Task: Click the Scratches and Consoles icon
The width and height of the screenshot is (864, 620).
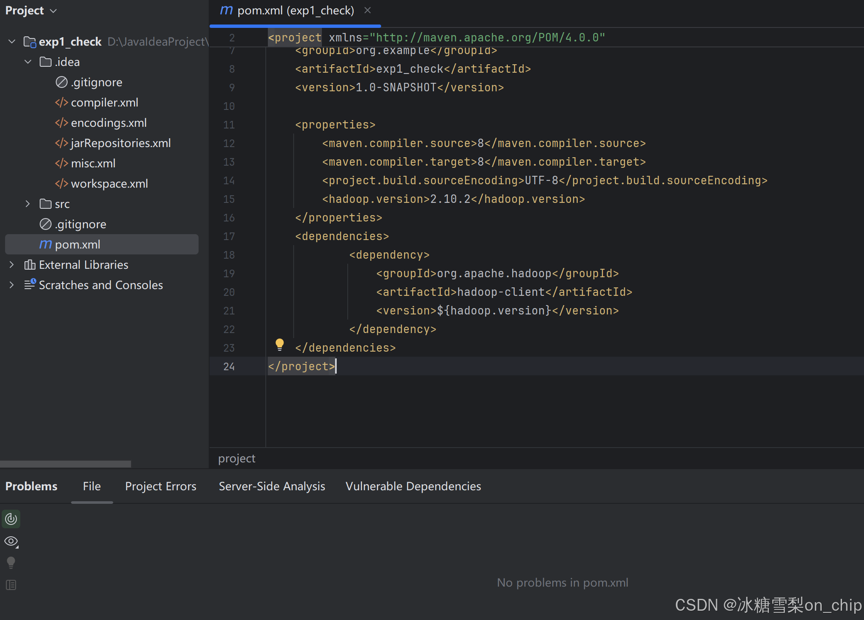Action: 30,284
